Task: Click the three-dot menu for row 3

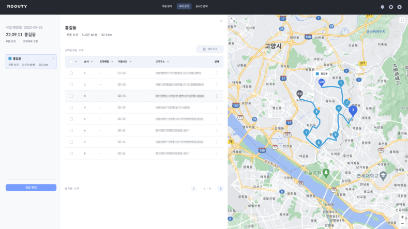Action: (217, 96)
